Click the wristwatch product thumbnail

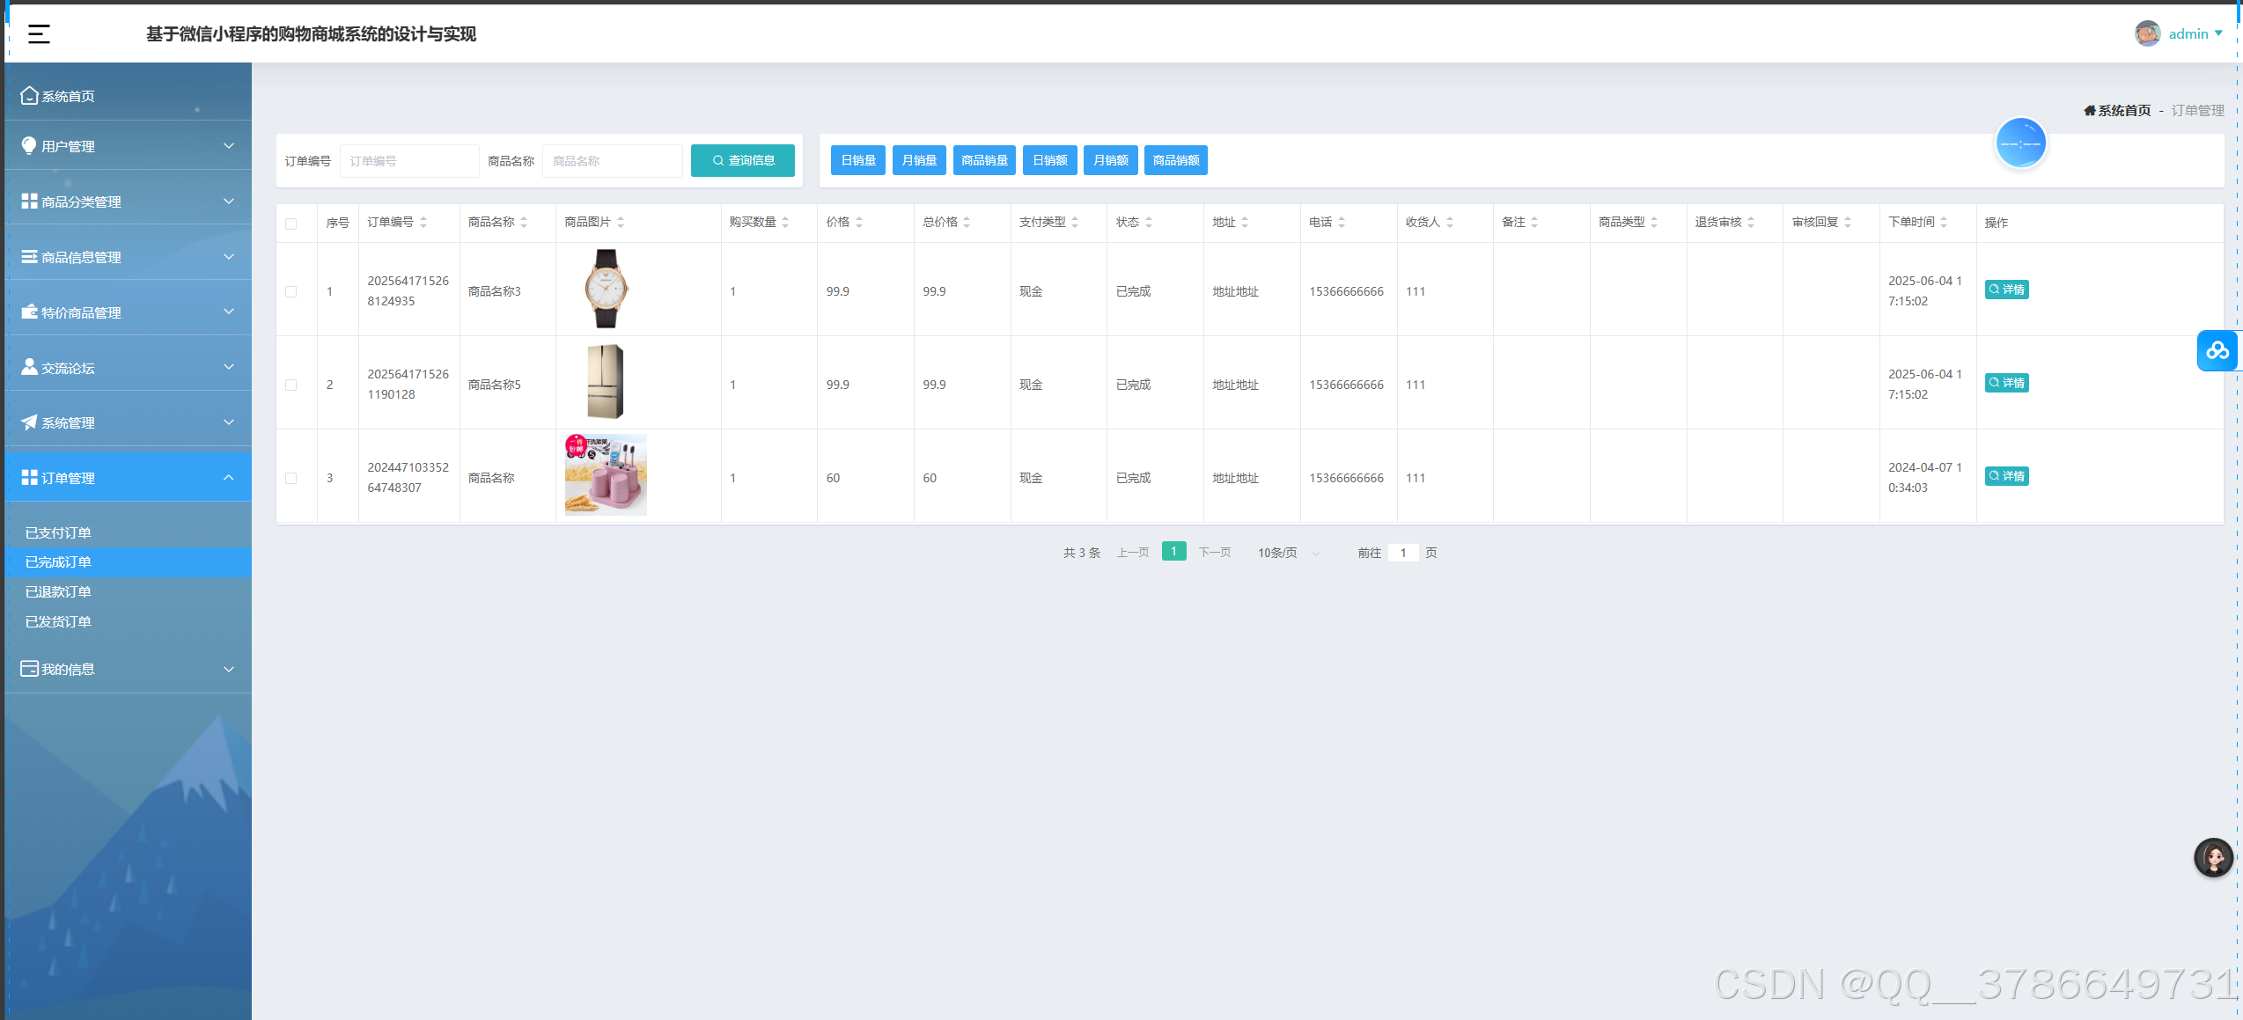pos(606,290)
